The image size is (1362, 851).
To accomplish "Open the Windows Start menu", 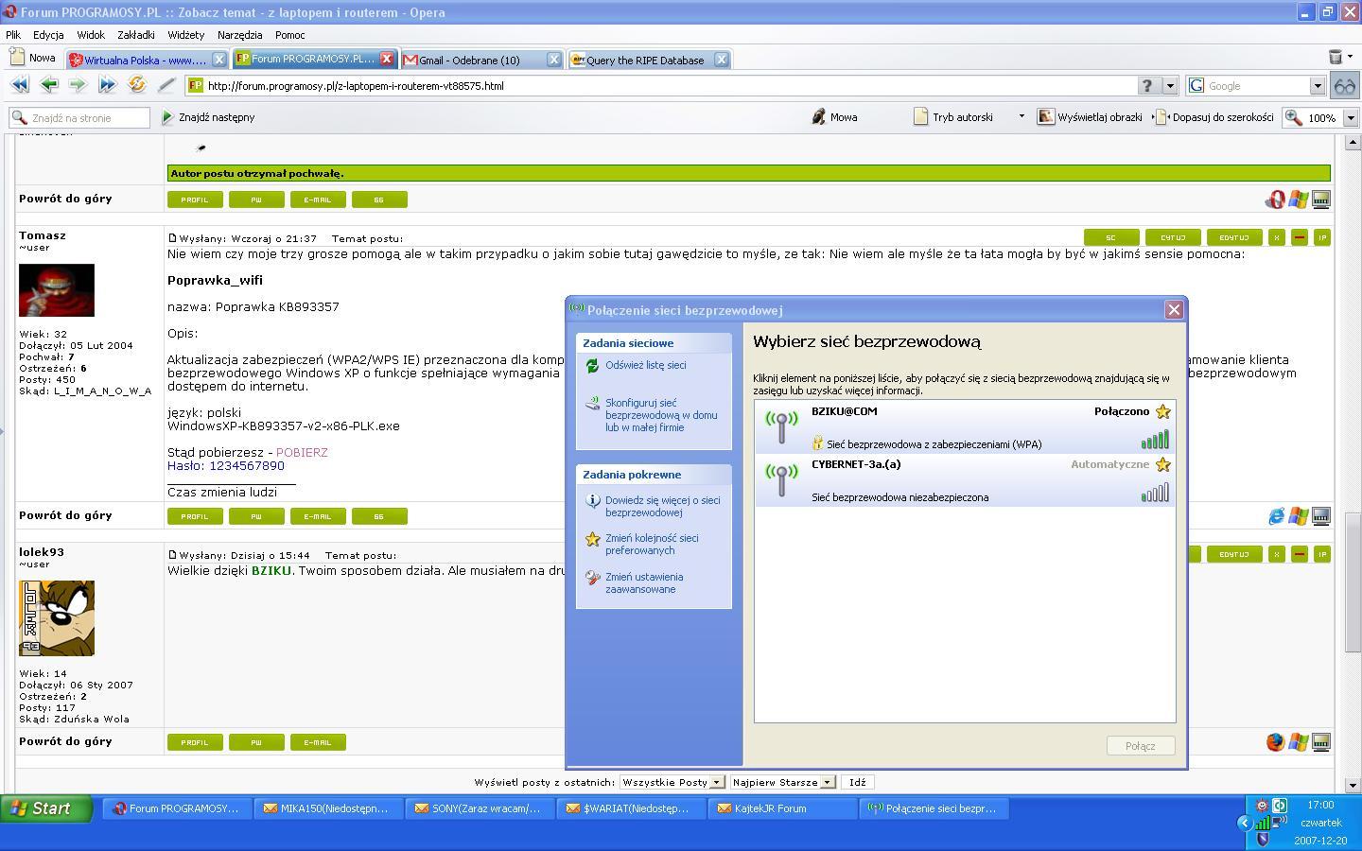I will point(46,808).
